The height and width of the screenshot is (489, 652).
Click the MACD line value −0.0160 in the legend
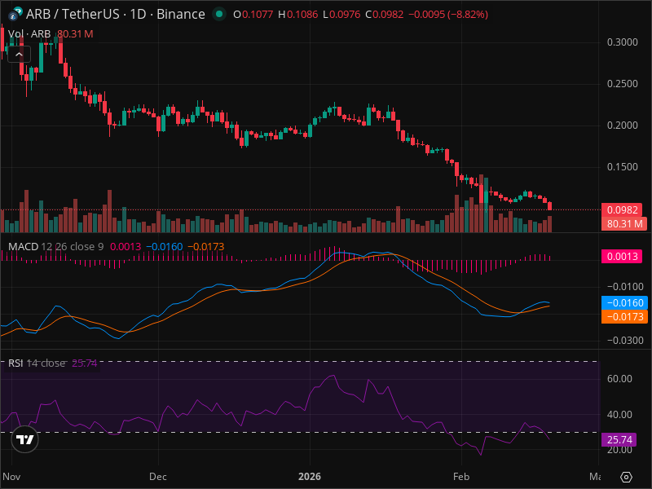pos(165,247)
